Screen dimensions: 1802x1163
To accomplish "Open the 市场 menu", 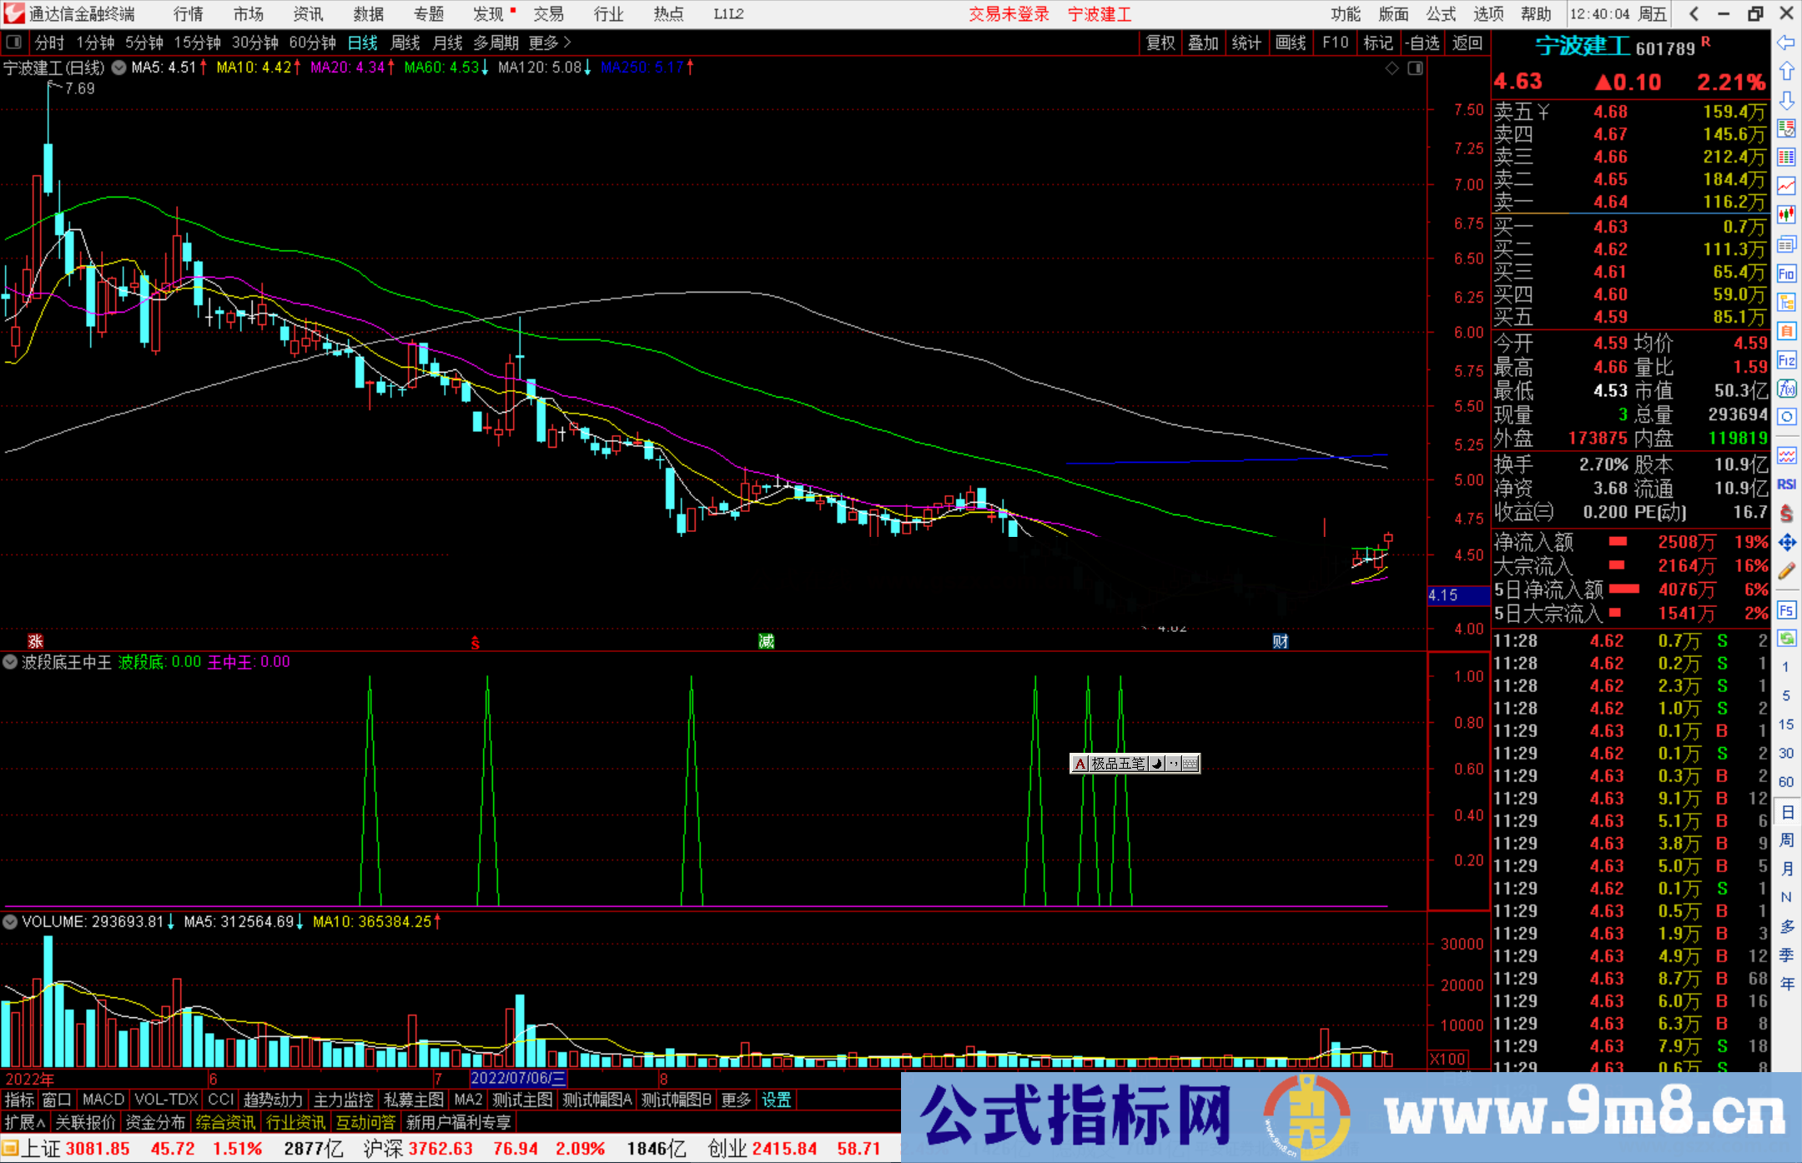I will pyautogui.click(x=248, y=14).
